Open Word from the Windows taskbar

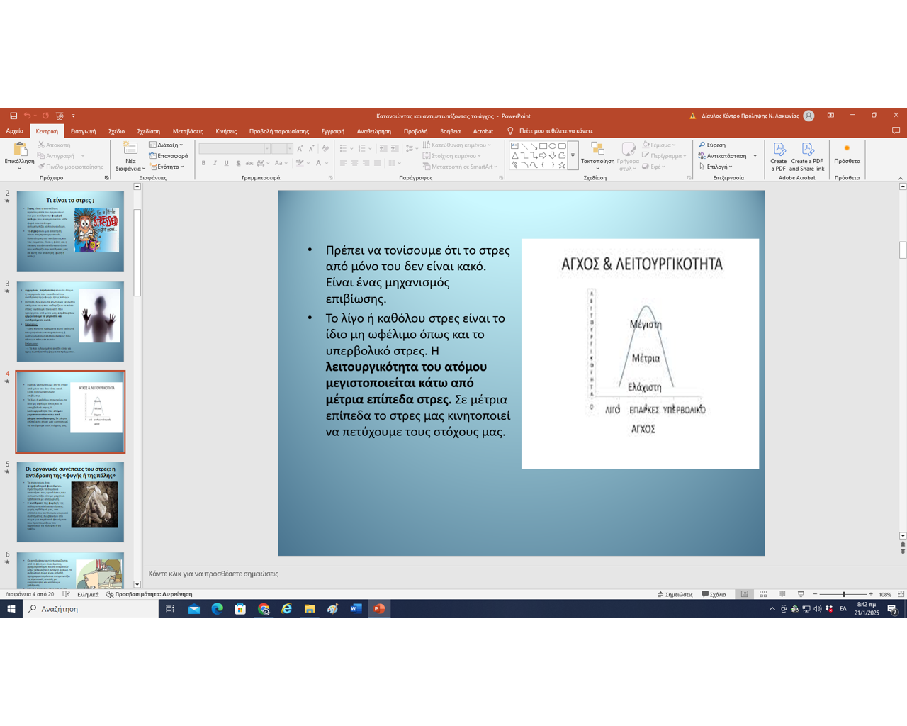[x=356, y=609]
